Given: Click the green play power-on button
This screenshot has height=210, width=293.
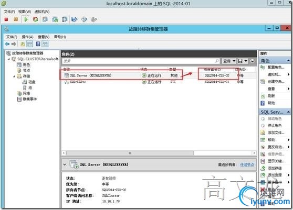Looking at the screenshot, I should click(x=26, y=19).
